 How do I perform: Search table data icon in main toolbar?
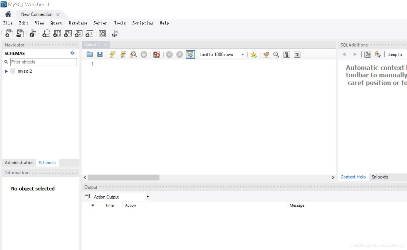(102, 33)
